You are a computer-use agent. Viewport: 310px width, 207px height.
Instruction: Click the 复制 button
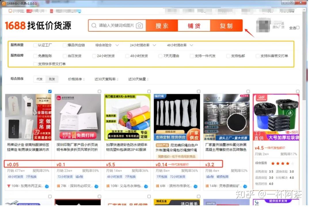pyautogui.click(x=226, y=26)
